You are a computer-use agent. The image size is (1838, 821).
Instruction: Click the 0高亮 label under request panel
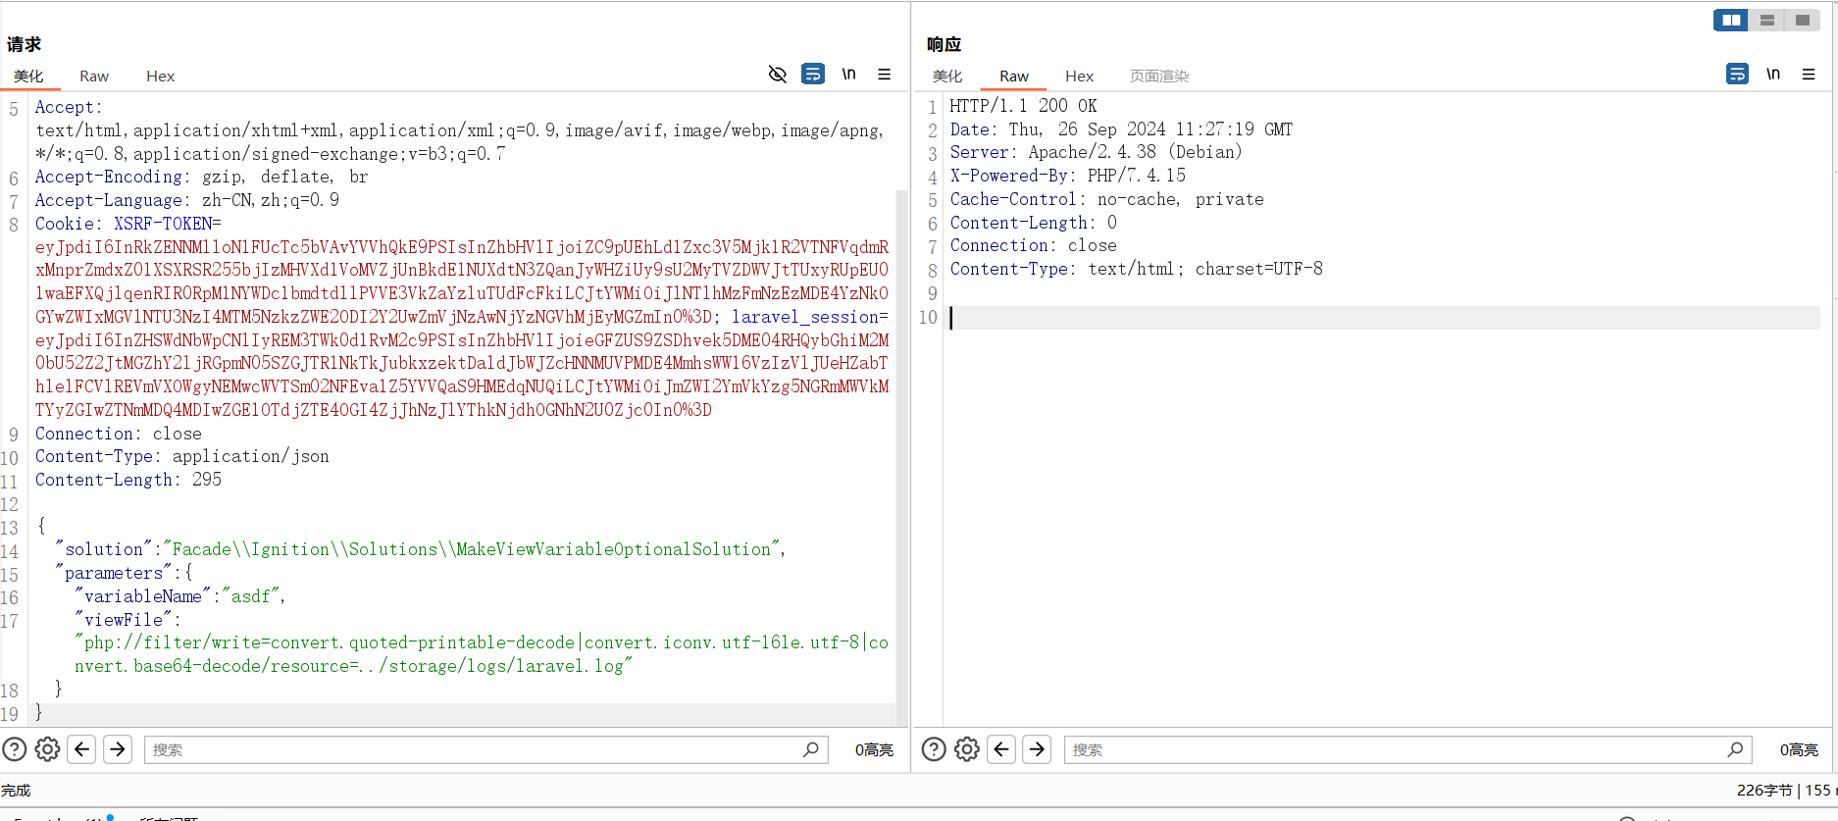coord(873,750)
